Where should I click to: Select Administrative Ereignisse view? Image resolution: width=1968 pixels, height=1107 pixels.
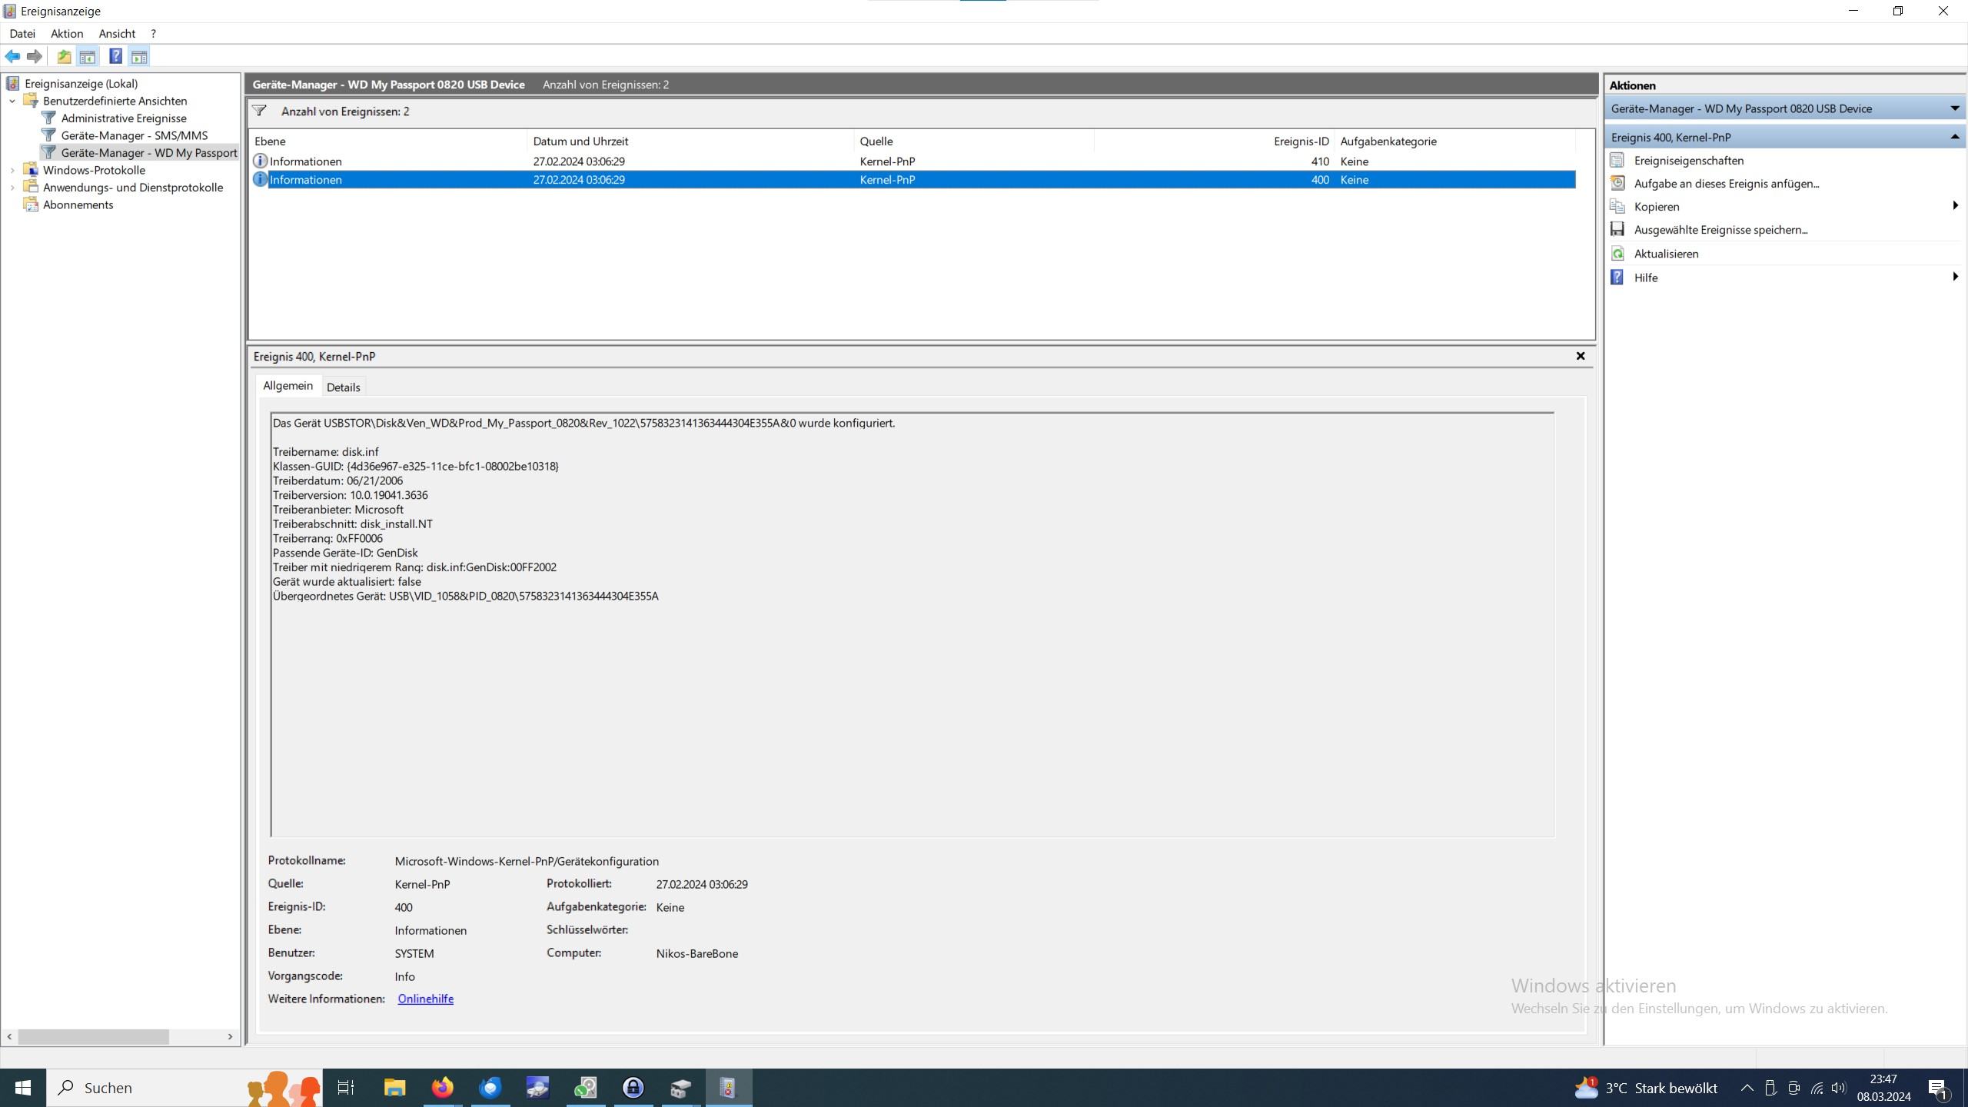(x=124, y=118)
